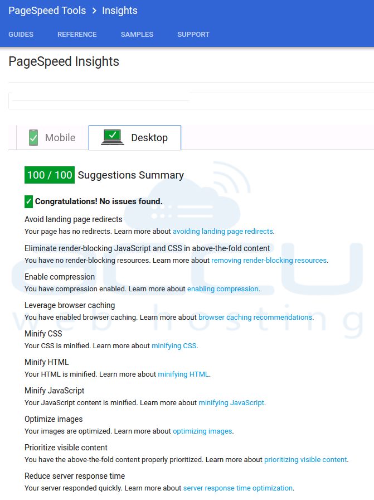Image resolution: width=374 pixels, height=500 pixels.
Task: Click the 'Minify CSS' heading
Action: point(43,334)
